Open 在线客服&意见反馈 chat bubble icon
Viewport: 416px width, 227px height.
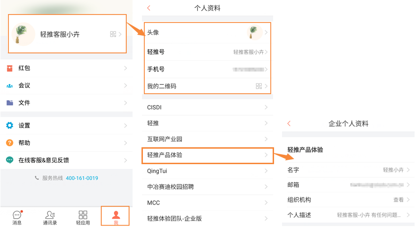click(x=9, y=160)
